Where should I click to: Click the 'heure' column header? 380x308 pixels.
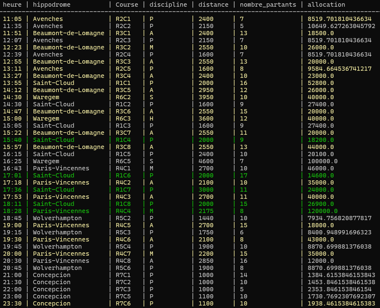click(12, 5)
